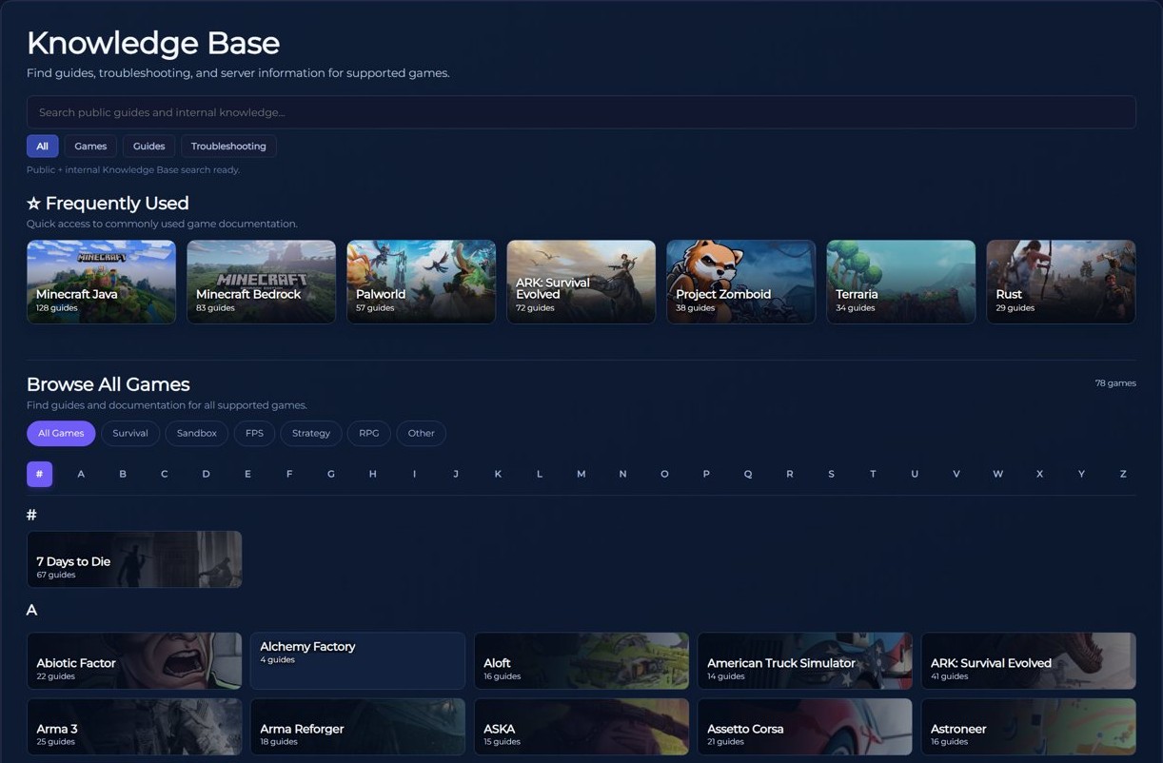
Task: Jump to letter Q in alphabet index
Action: [x=748, y=474]
